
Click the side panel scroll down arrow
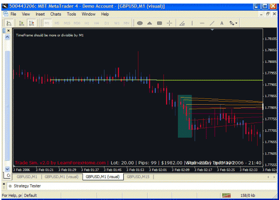[7, 169]
